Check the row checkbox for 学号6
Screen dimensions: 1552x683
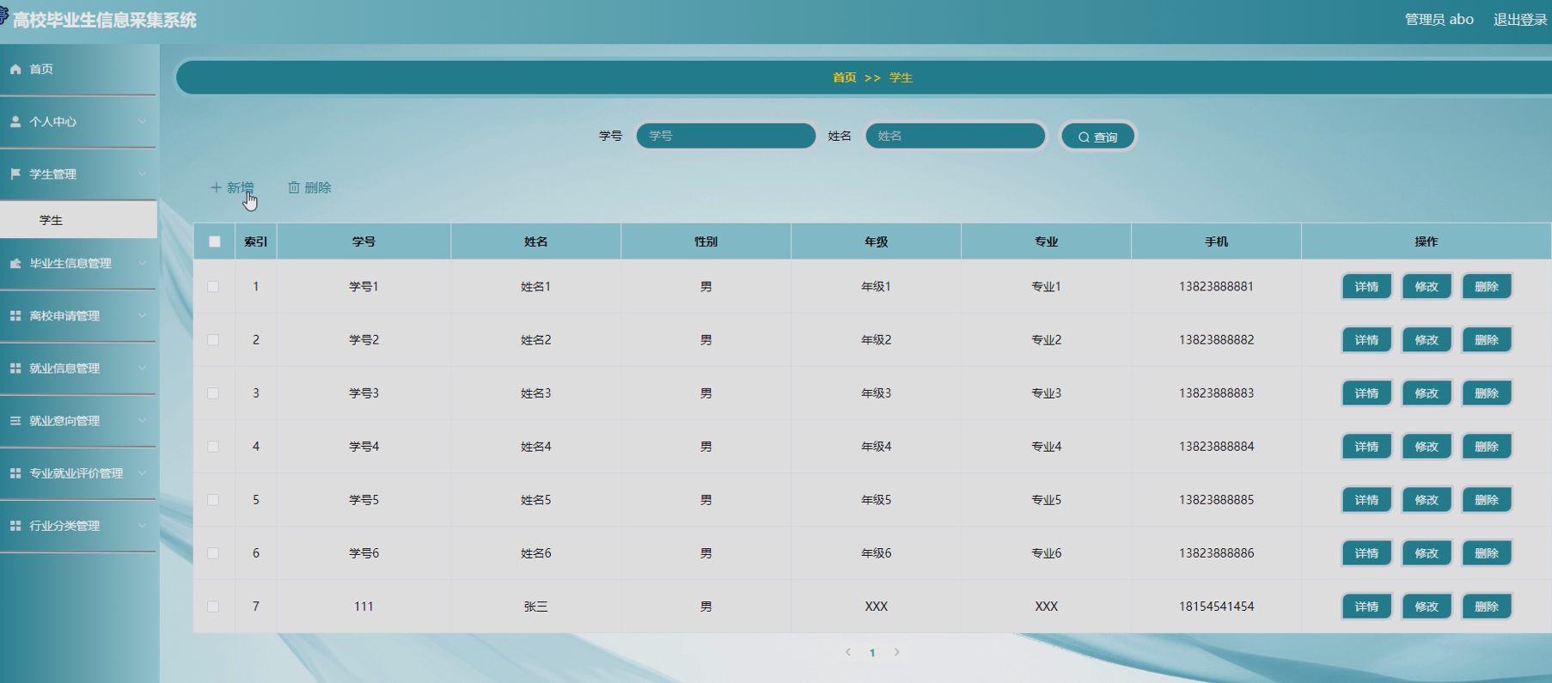point(213,552)
